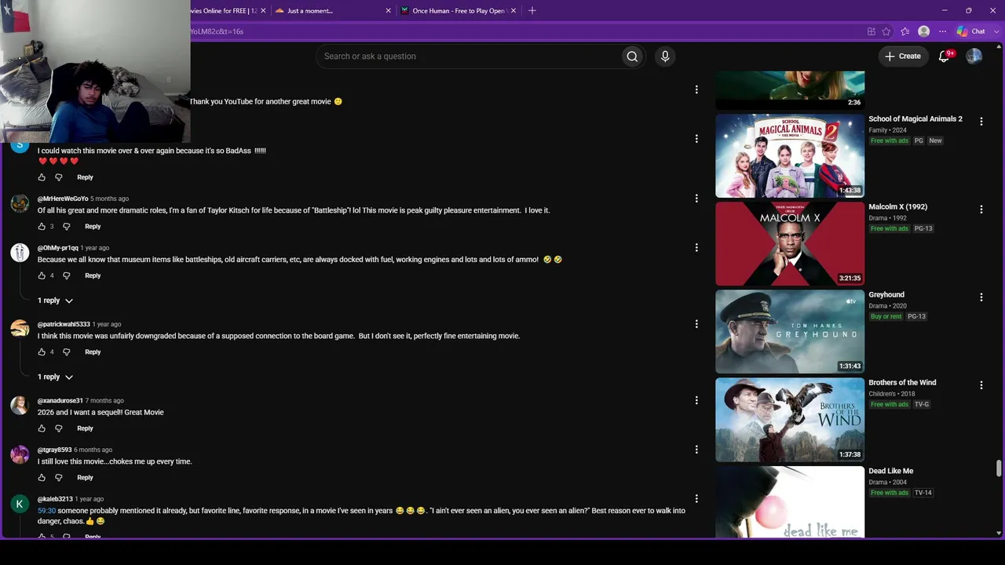Image resolution: width=1005 pixels, height=565 pixels.
Task: Open the browser extensions icon in address bar
Action: click(872, 31)
